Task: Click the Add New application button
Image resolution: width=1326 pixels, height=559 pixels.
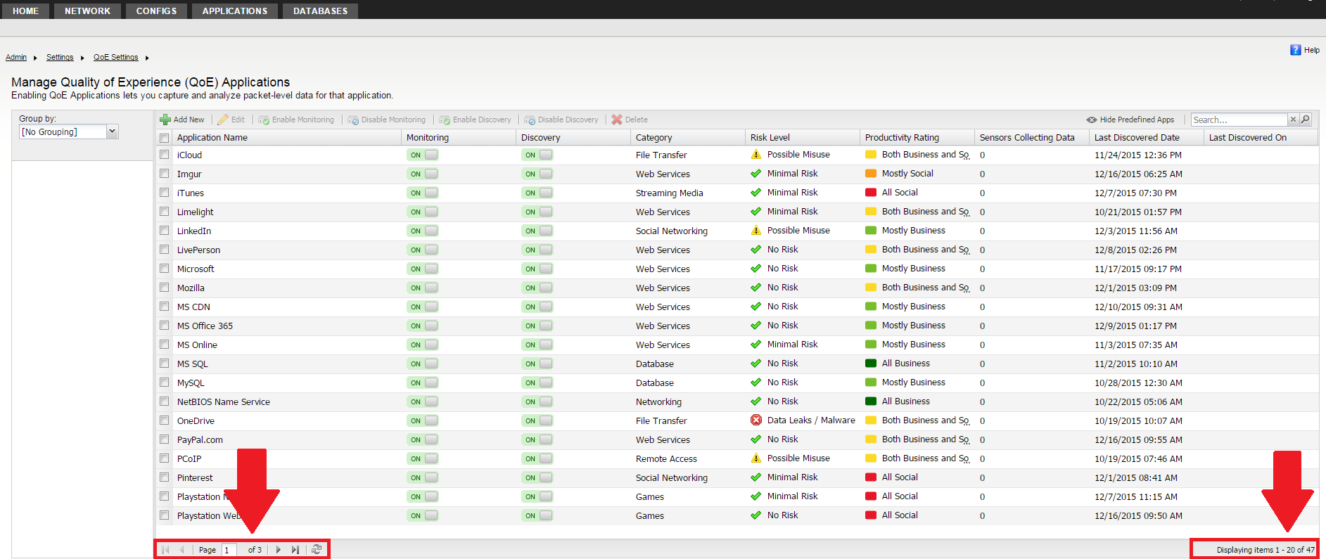Action: tap(182, 120)
